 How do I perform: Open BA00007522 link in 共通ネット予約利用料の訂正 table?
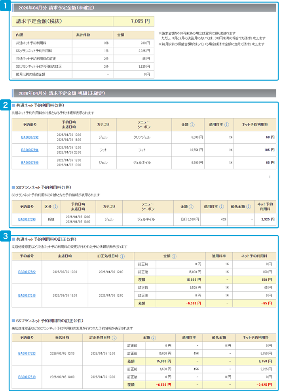click(27, 272)
